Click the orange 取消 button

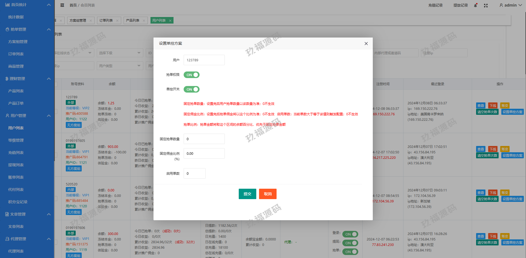(x=268, y=194)
